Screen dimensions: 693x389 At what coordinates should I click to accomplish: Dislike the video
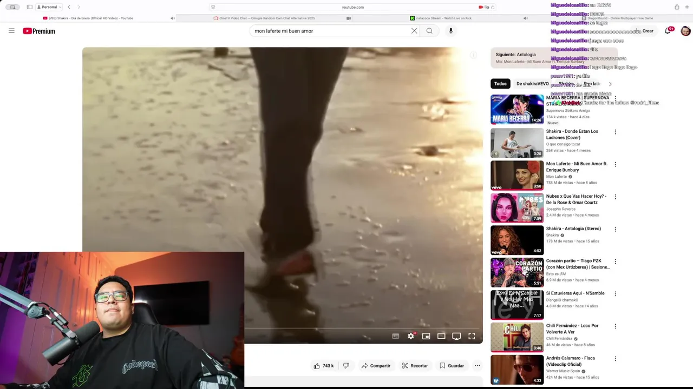(x=346, y=366)
